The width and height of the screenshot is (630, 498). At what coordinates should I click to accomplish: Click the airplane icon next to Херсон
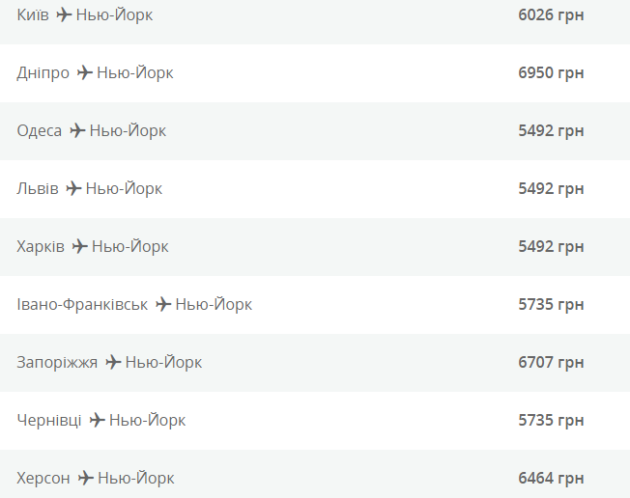(86, 479)
